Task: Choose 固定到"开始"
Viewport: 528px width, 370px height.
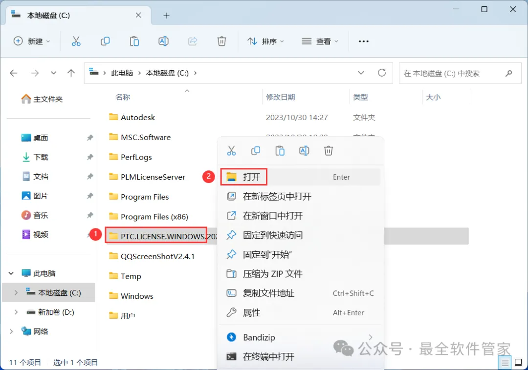Action: click(x=300, y=254)
